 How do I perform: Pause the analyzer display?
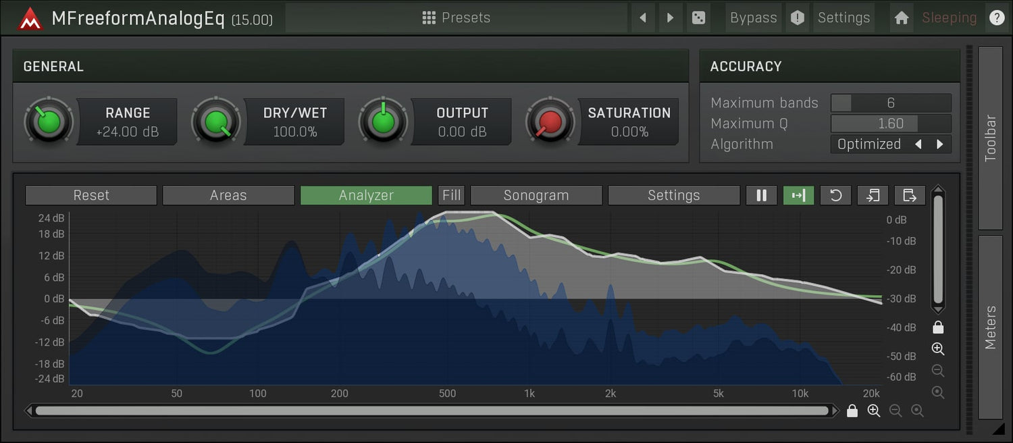pos(762,195)
